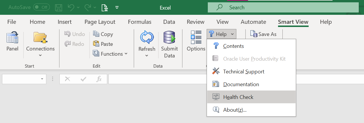364x123 pixels.
Task: Click the Save icon in title bar
Action: (x=59, y=8)
